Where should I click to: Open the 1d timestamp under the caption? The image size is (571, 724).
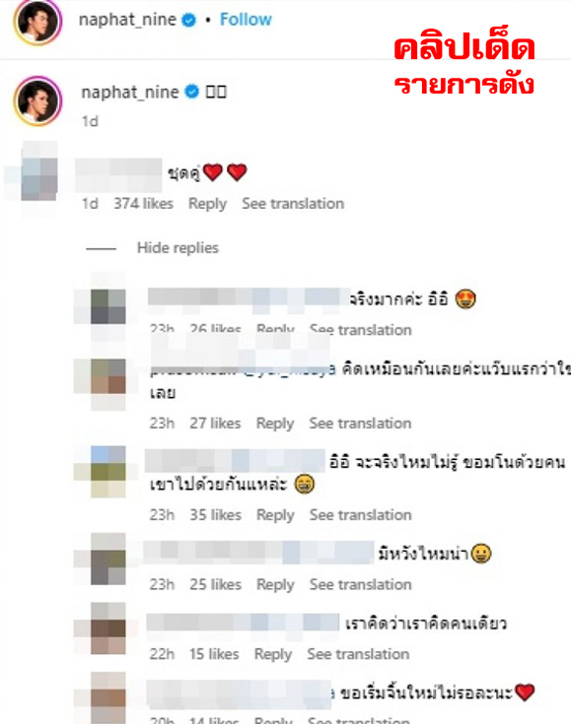click(x=90, y=121)
